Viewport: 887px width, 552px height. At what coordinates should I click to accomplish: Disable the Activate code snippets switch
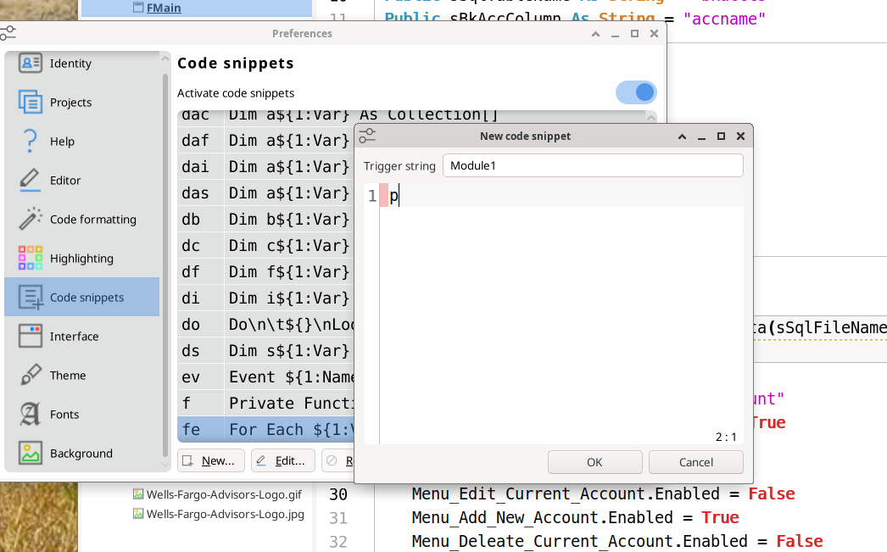tap(636, 92)
